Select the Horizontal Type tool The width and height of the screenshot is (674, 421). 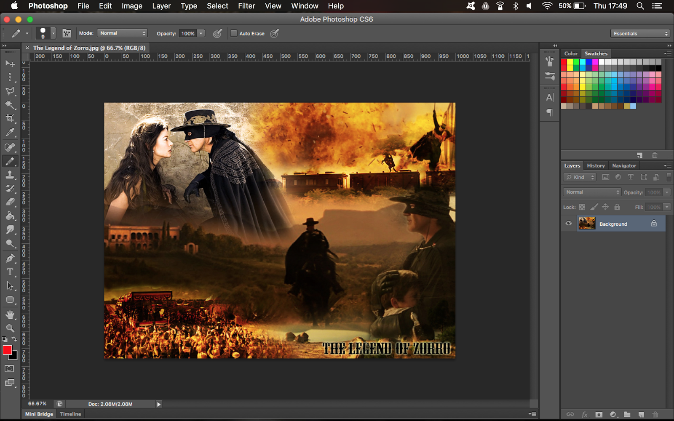tap(10, 272)
